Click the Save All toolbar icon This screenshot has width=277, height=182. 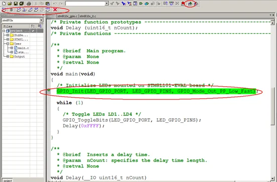pyautogui.click(x=22, y=4)
